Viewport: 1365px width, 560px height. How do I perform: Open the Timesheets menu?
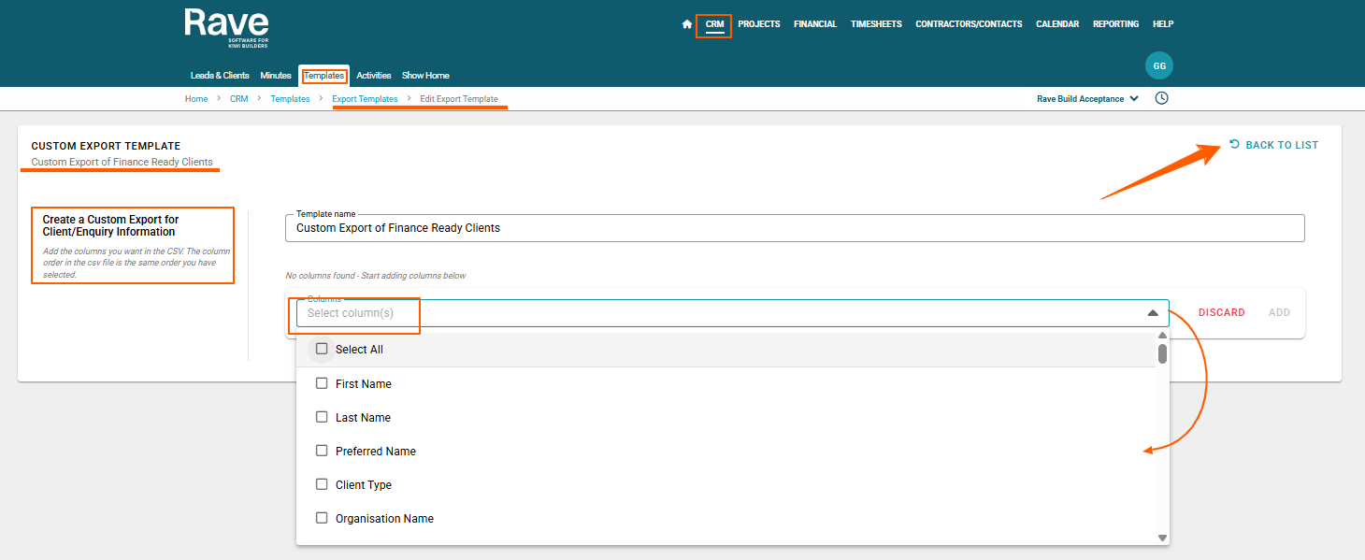876,24
